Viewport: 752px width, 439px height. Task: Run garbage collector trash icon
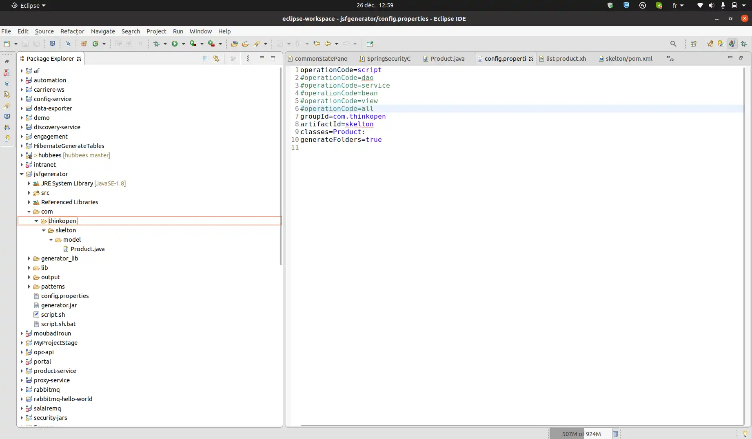click(616, 434)
